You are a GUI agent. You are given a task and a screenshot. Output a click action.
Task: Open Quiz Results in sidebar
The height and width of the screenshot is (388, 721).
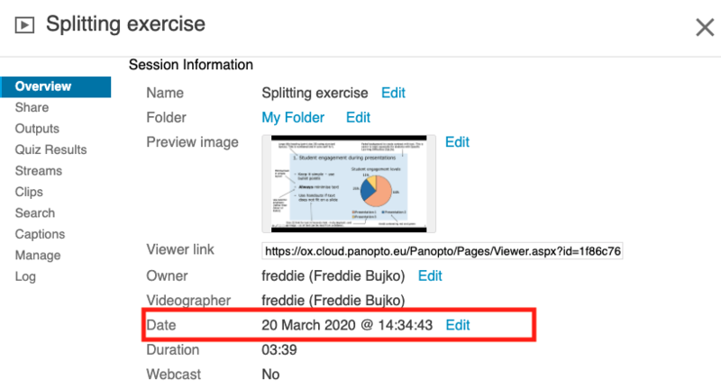(x=50, y=149)
